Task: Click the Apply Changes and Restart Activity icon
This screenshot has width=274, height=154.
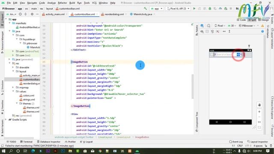Action: click(200, 9)
